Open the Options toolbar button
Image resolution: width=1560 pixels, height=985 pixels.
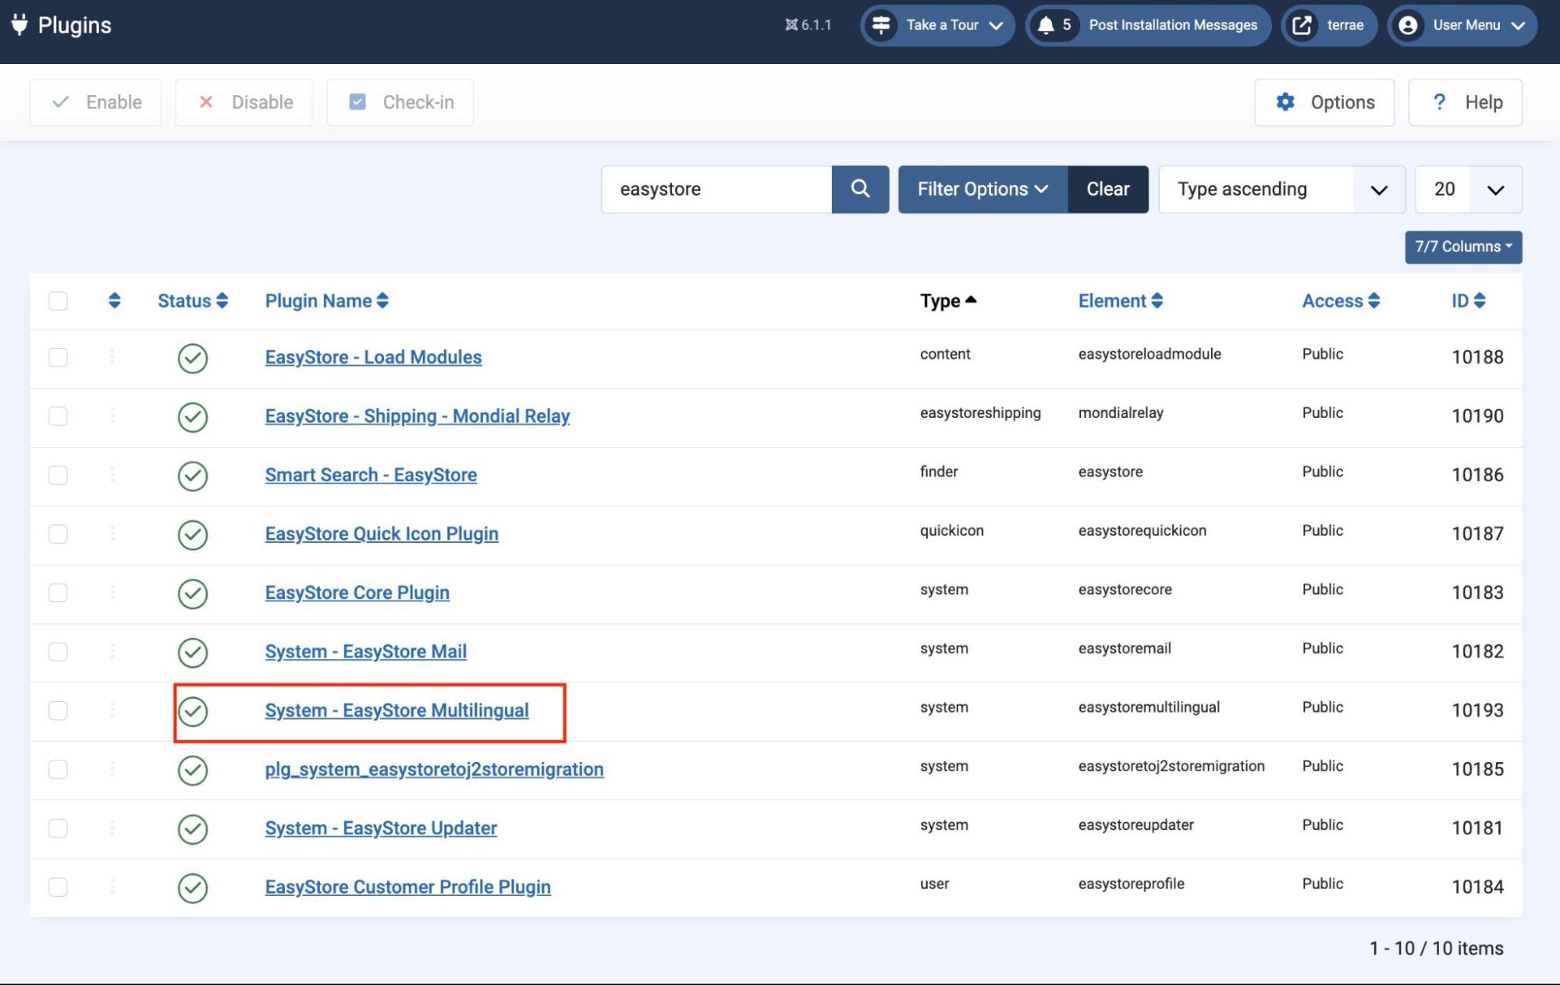click(x=1324, y=102)
